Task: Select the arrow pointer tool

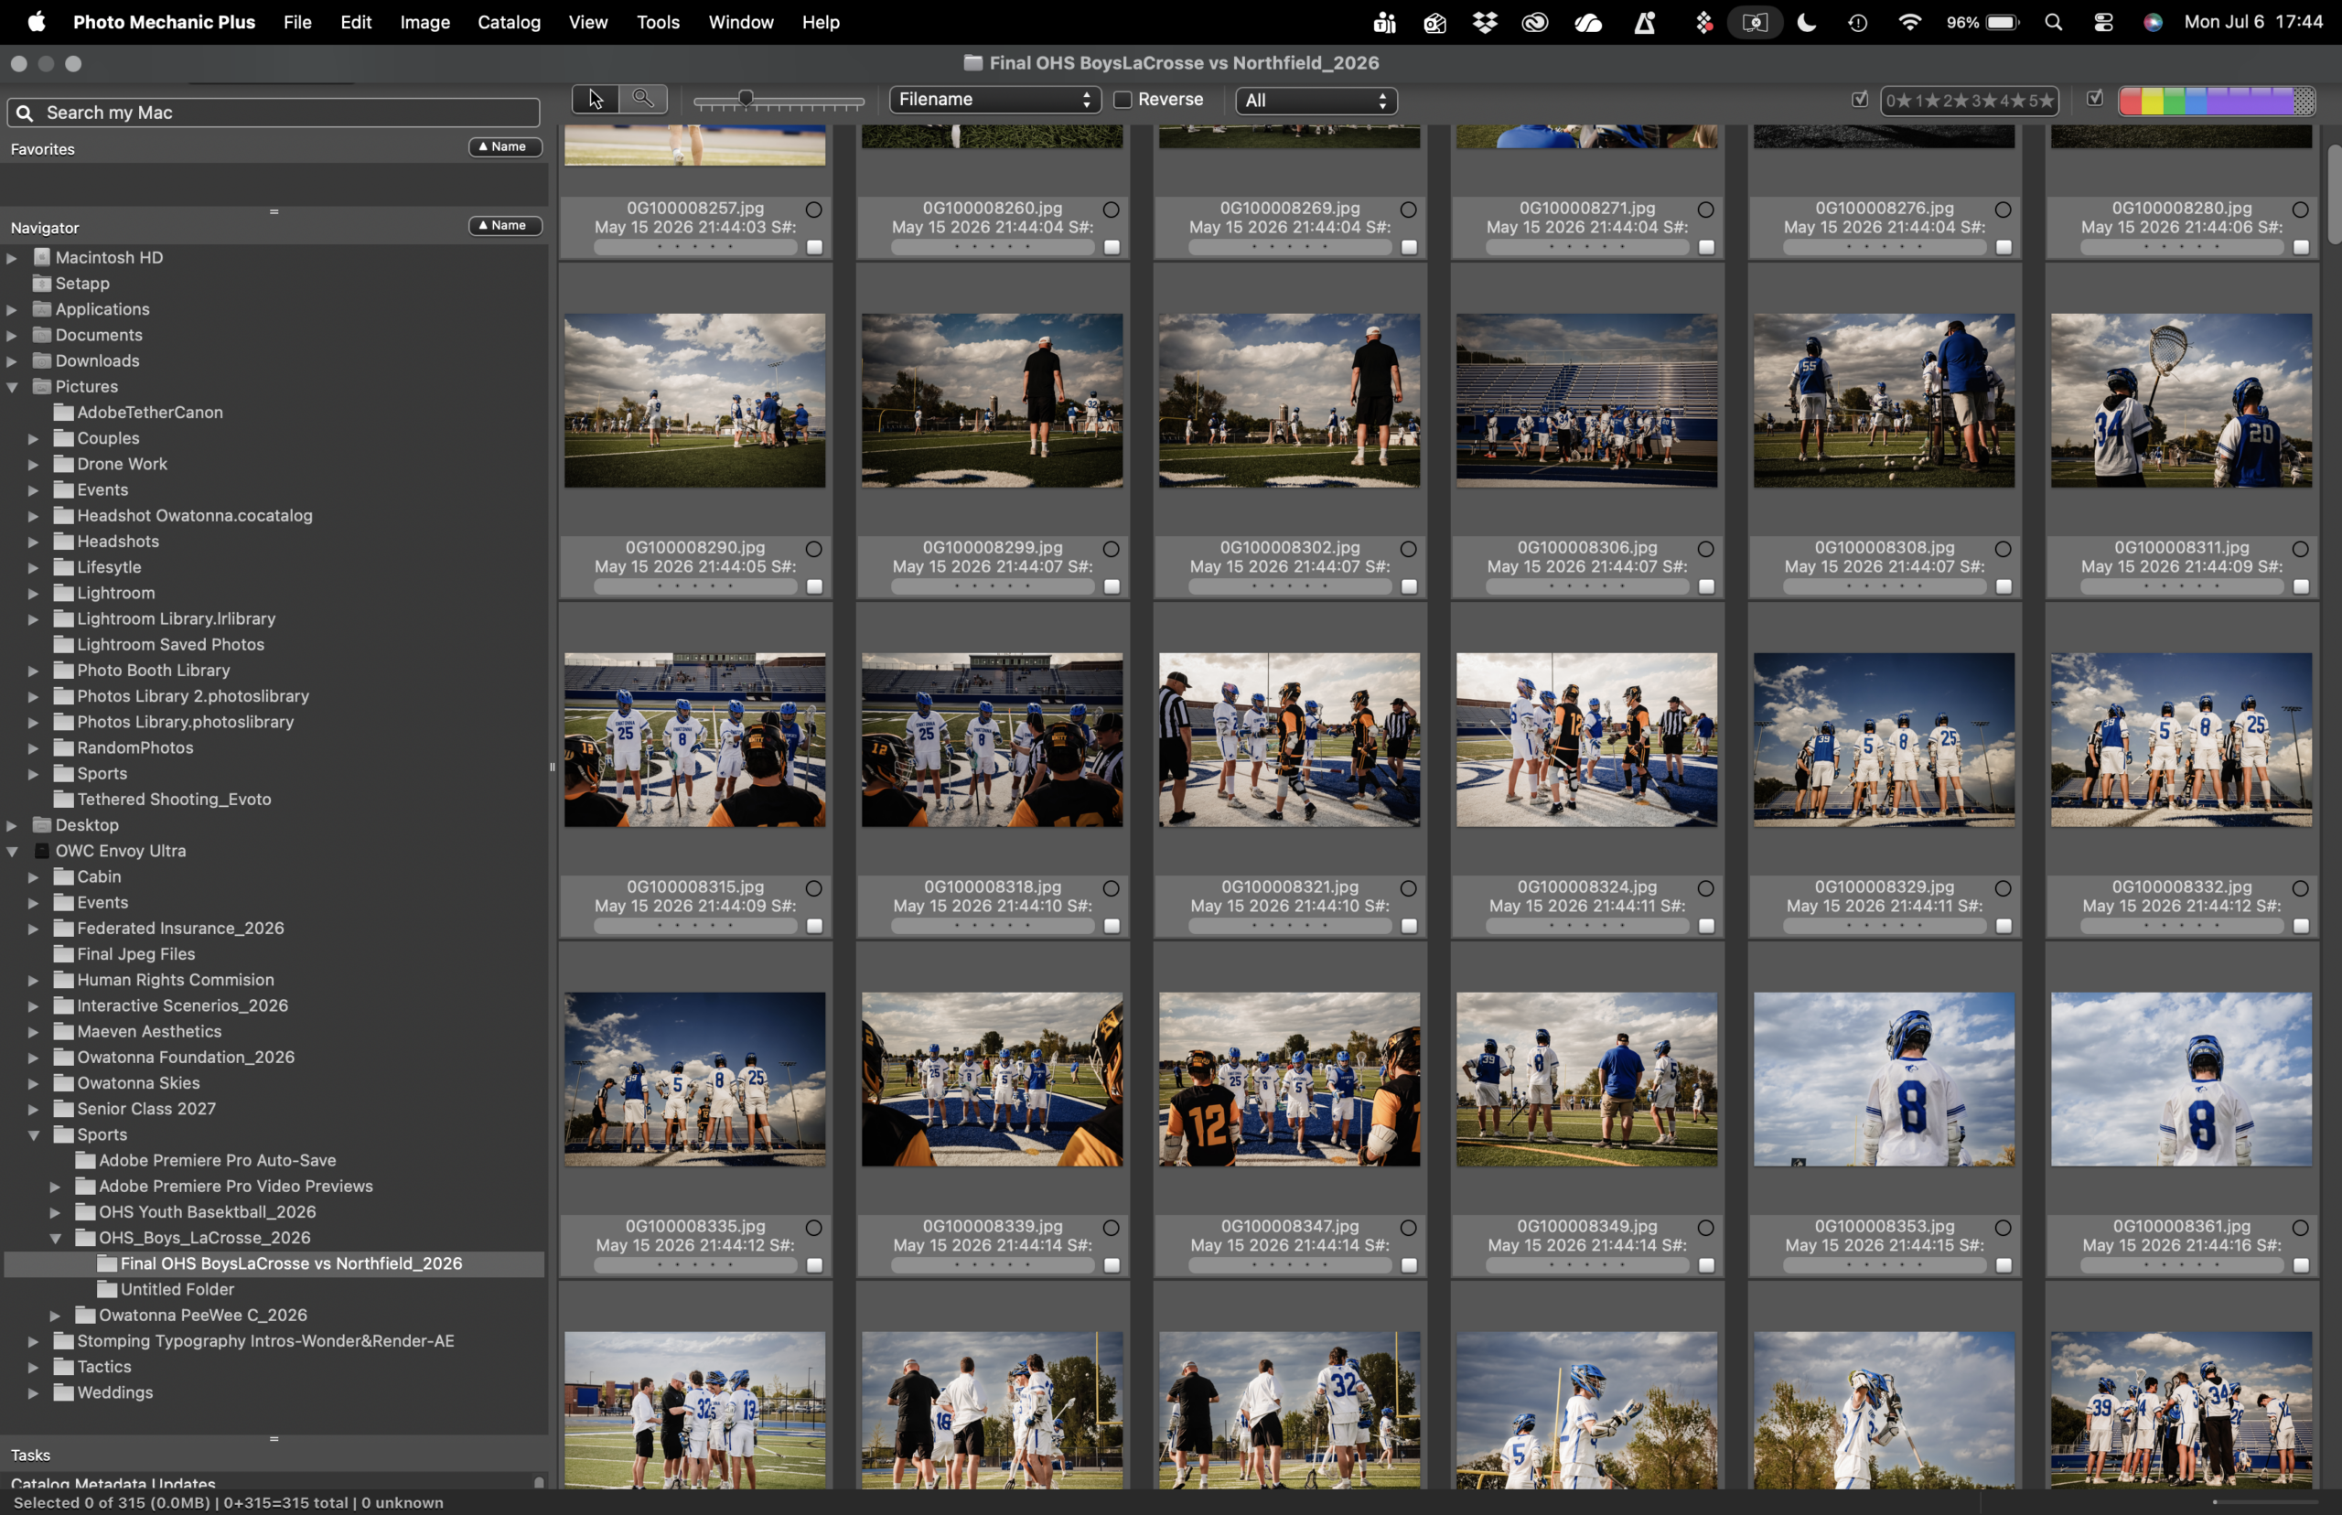Action: (x=595, y=100)
